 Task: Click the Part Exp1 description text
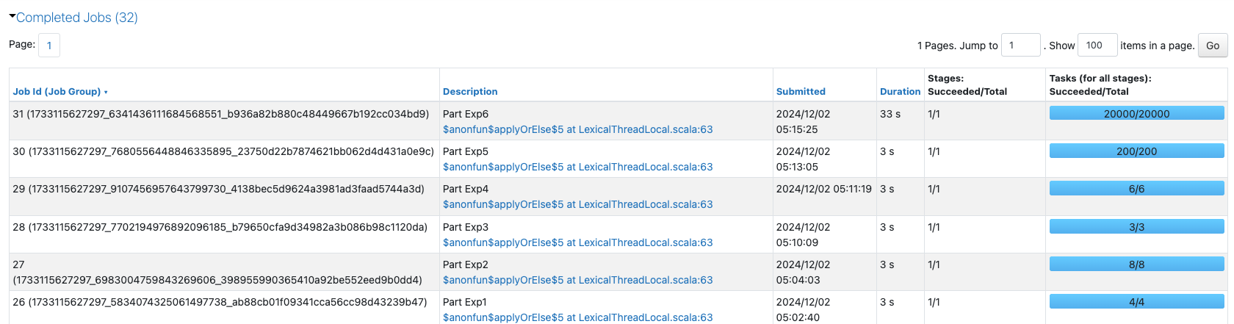point(465,302)
